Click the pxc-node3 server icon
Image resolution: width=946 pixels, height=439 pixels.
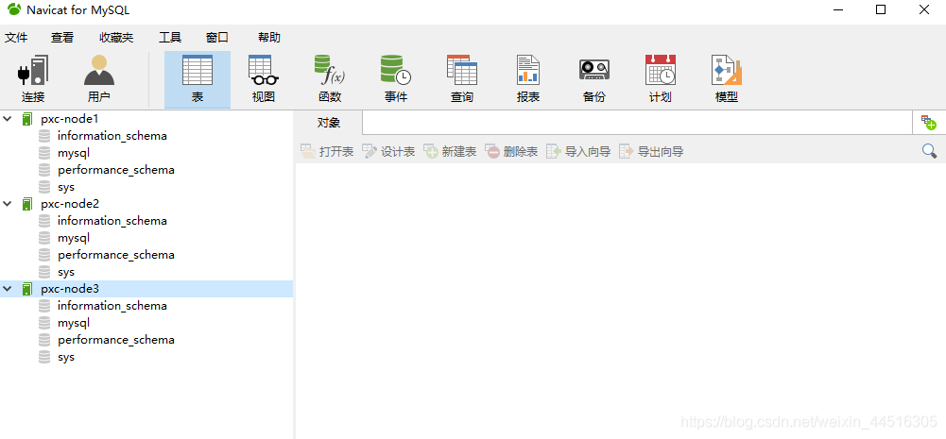point(26,289)
